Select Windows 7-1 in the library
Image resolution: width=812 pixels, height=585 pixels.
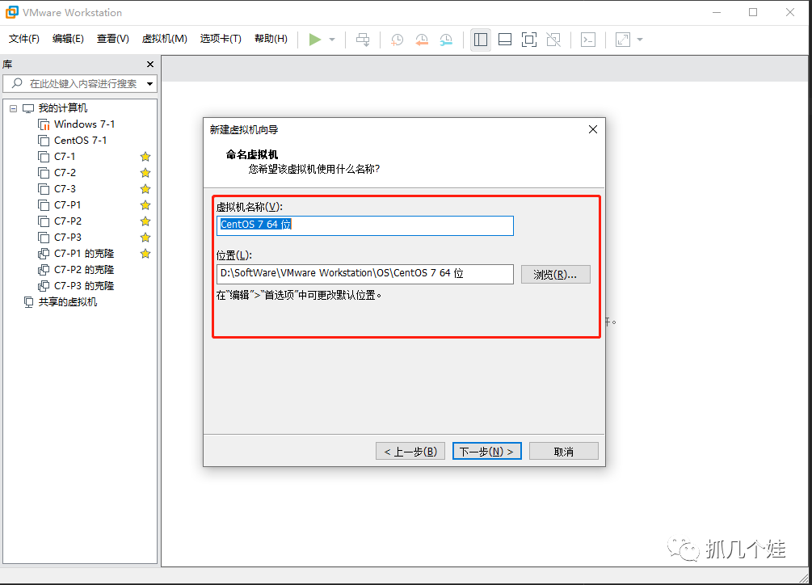[x=84, y=124]
